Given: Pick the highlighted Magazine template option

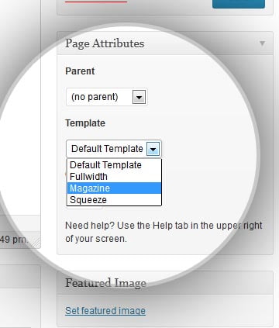Looking at the screenshot, I should [x=114, y=188].
